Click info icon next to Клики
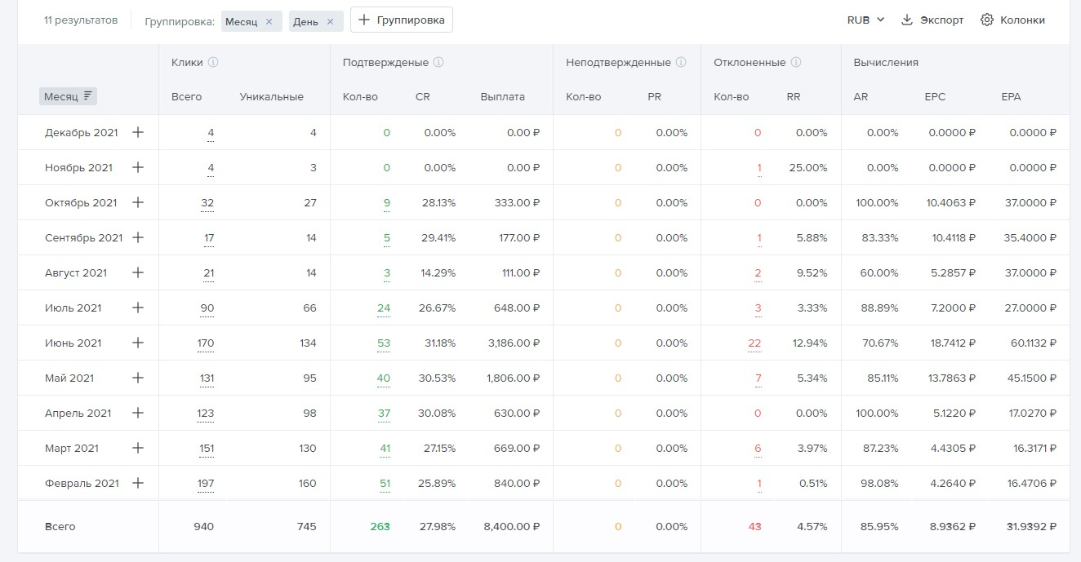Viewport: 1081px width, 562px height. [x=213, y=62]
